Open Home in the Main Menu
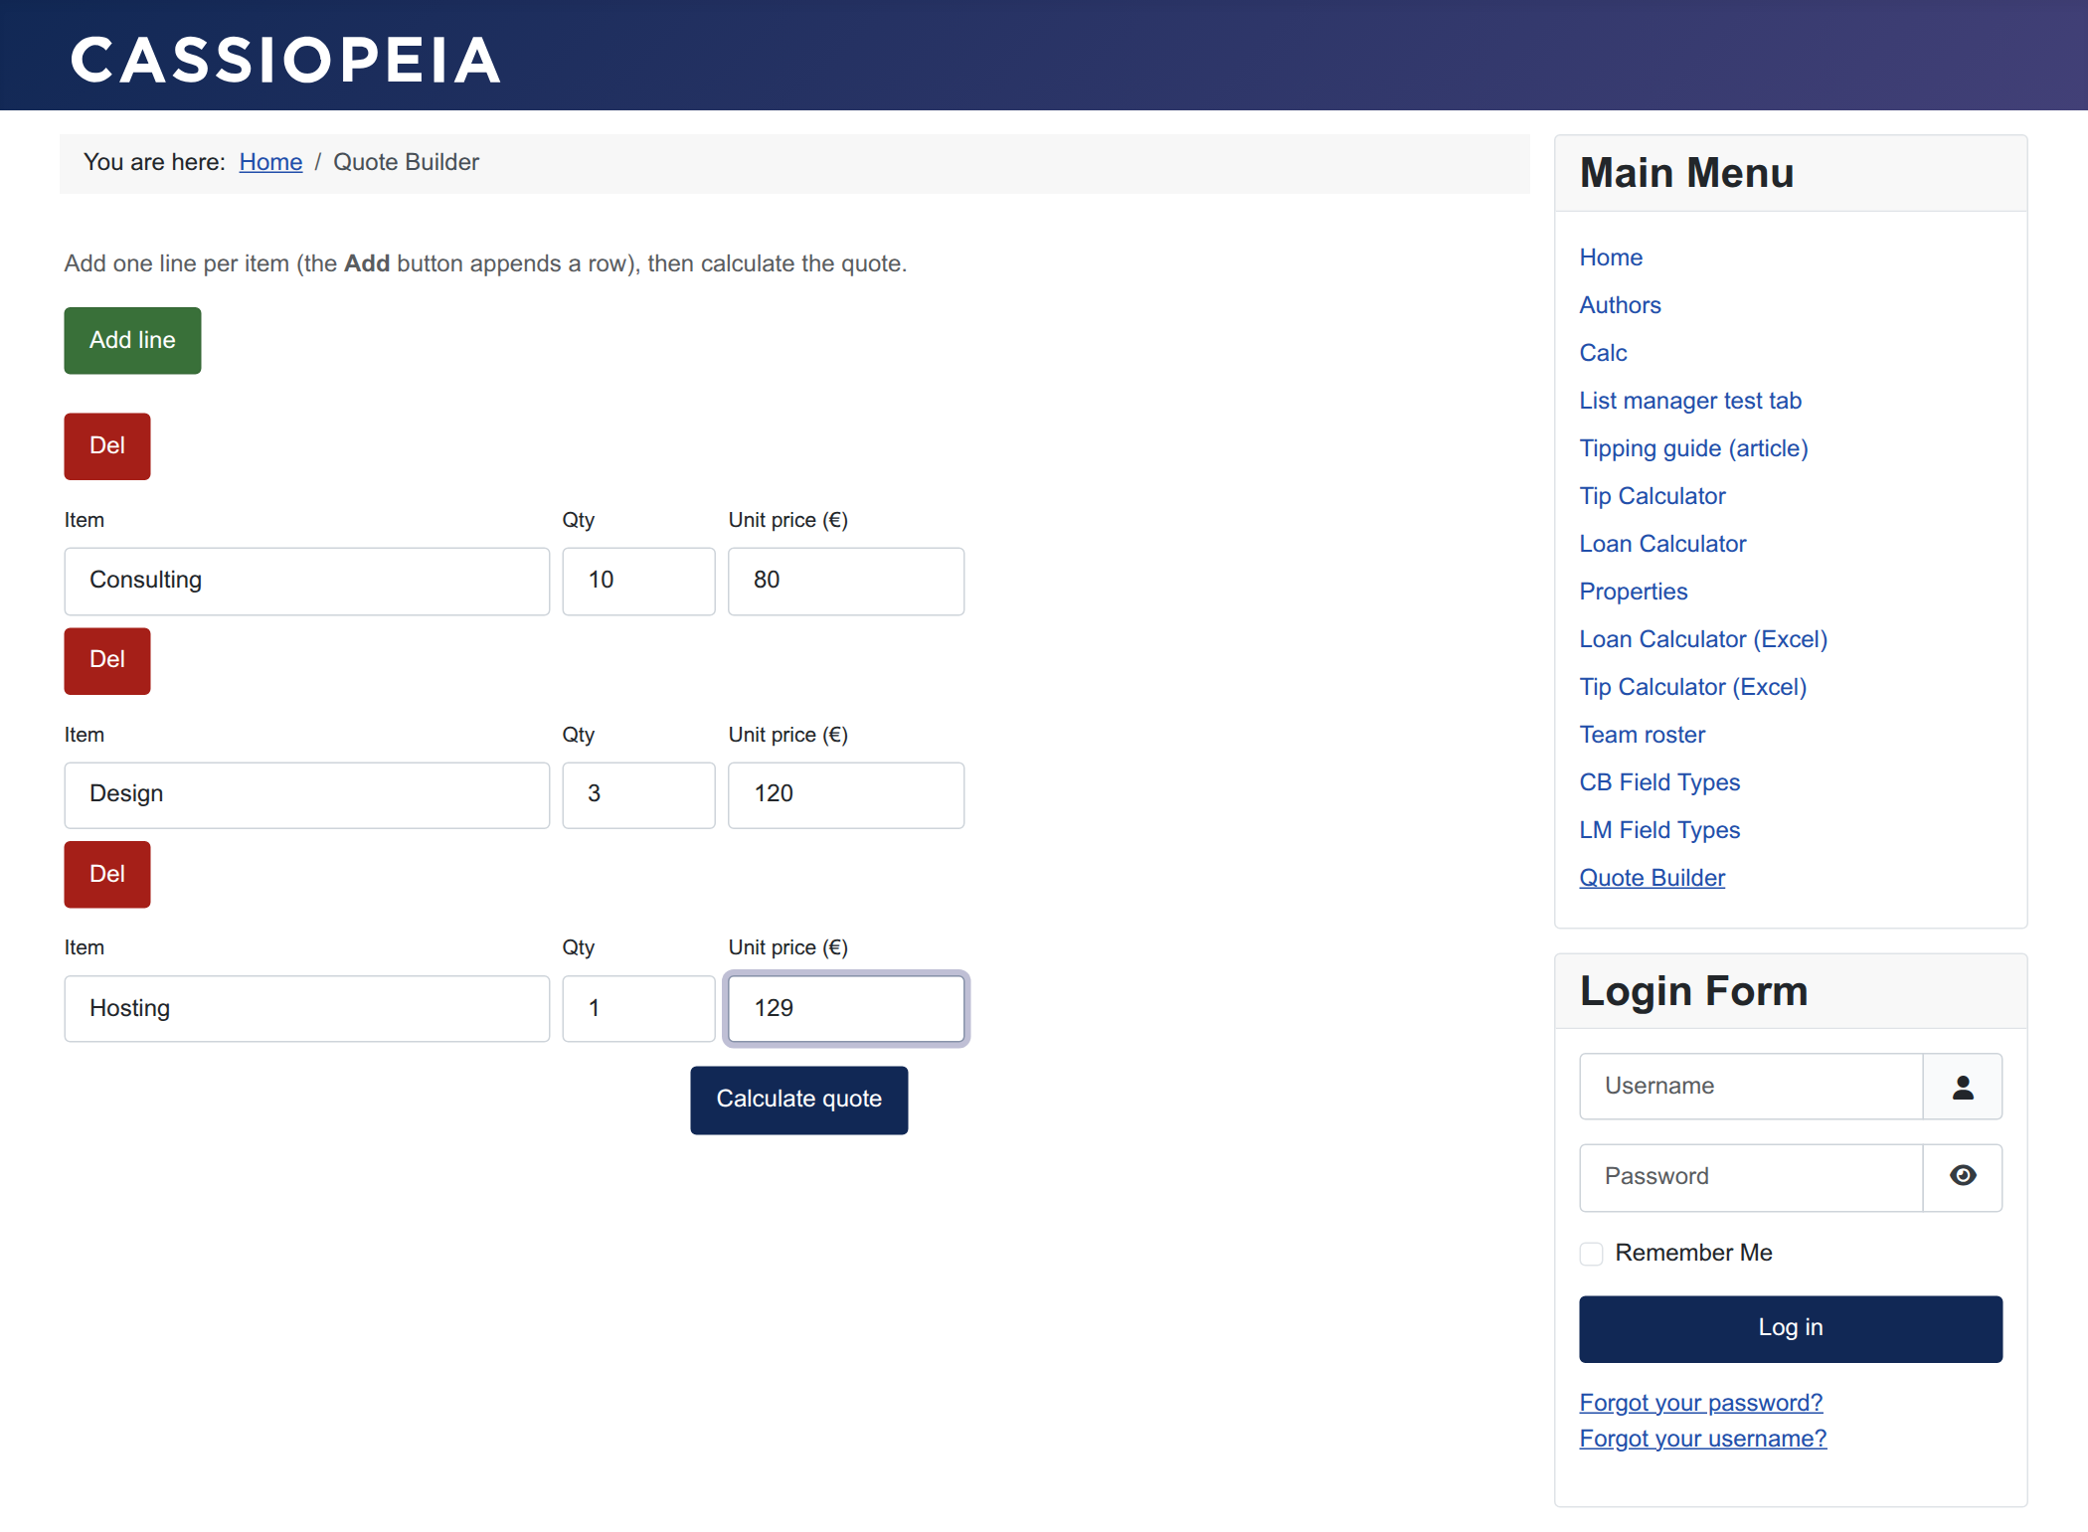Viewport: 2088px width, 1532px height. tap(1611, 257)
